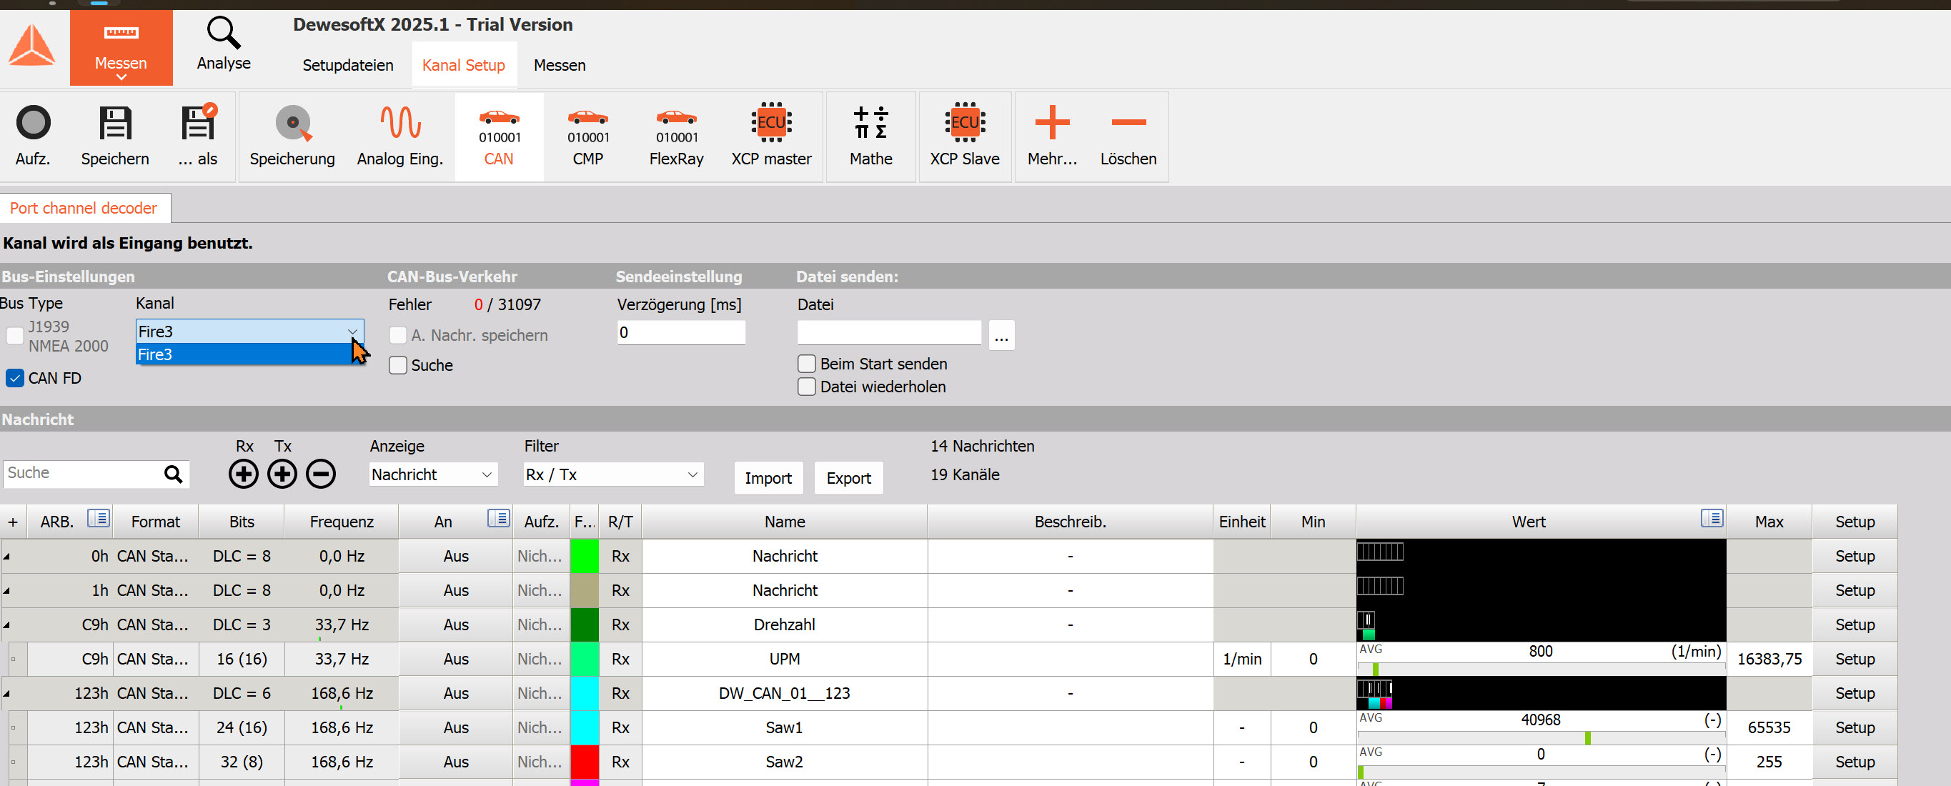Add a new channel with Mehr...
The height and width of the screenshot is (786, 1951).
coord(1052,136)
